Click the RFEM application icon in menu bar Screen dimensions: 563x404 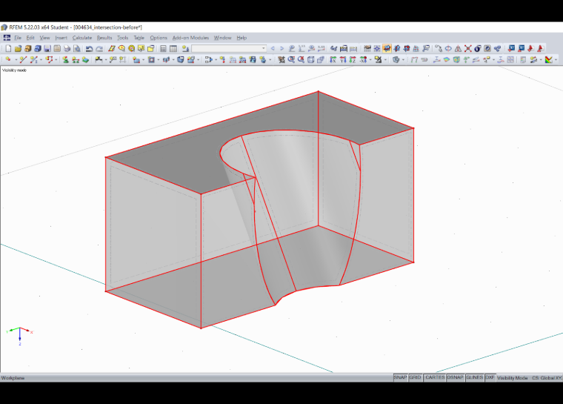(x=7, y=38)
